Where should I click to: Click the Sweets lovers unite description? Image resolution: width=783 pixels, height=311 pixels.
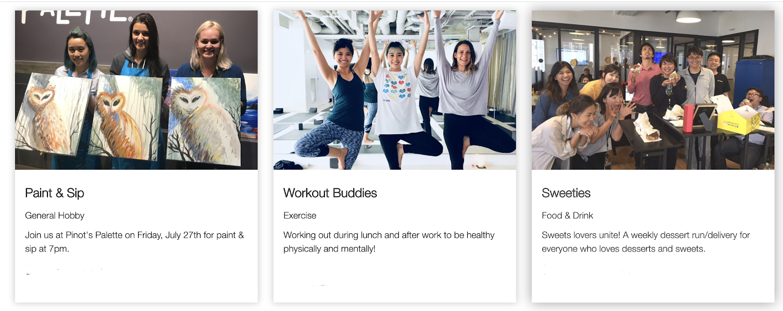point(645,242)
